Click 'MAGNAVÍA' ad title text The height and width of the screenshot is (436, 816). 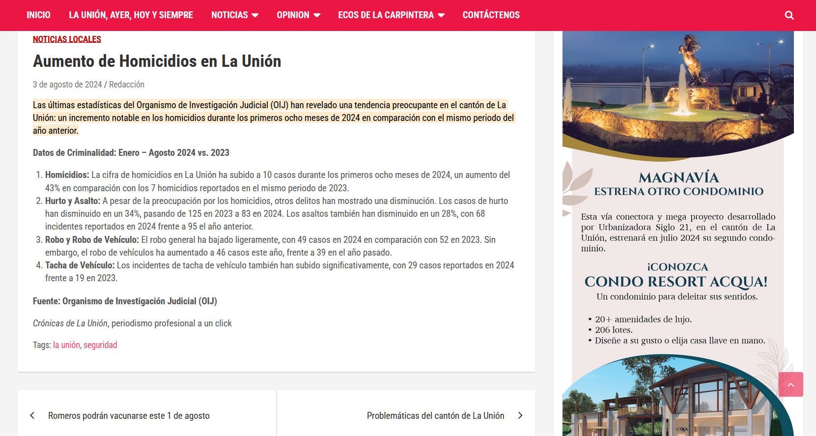[x=678, y=177]
